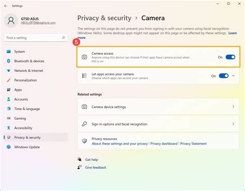Open Camera device settings chevron
Image resolution: width=245 pixels, height=191 pixels.
233,107
